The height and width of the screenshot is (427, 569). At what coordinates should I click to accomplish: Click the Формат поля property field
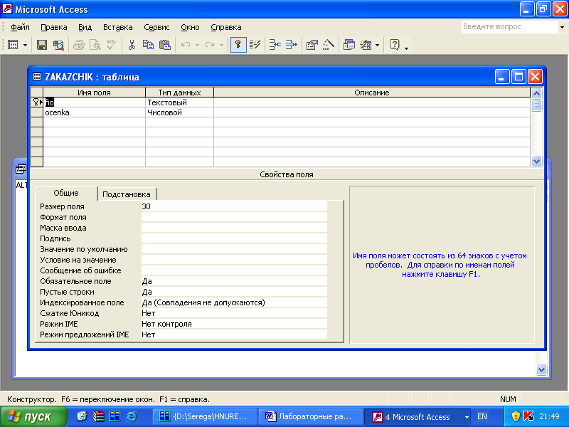tap(234, 217)
